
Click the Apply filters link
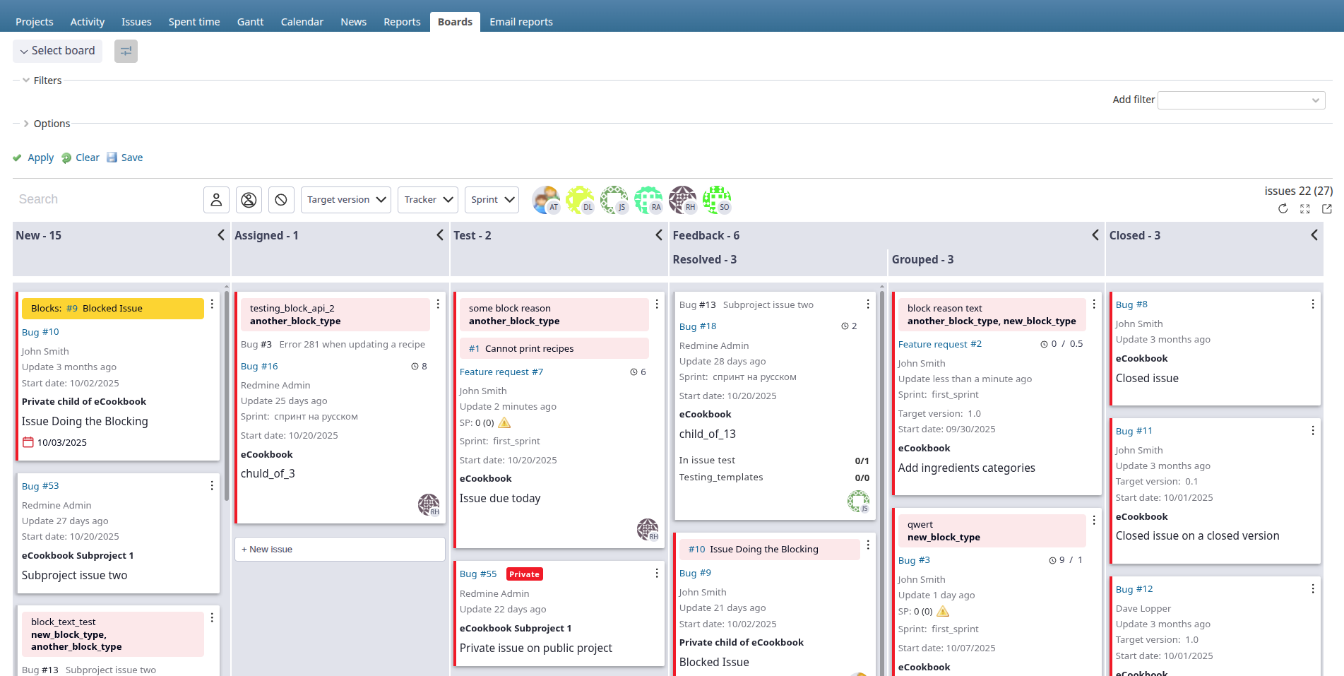[x=40, y=158]
